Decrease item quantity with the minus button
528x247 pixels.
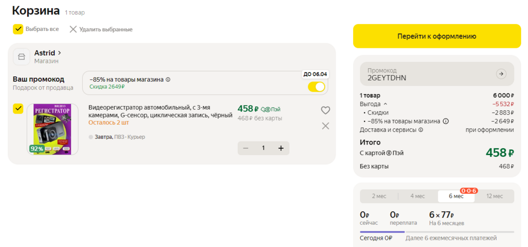(x=246, y=148)
